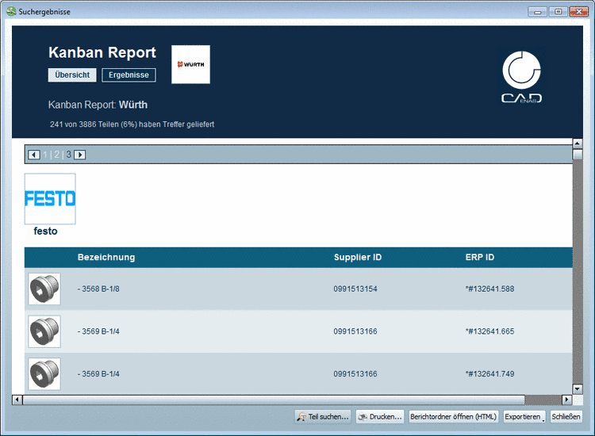Click the CADENAS logo in header
The image size is (595, 436).
coord(521,77)
